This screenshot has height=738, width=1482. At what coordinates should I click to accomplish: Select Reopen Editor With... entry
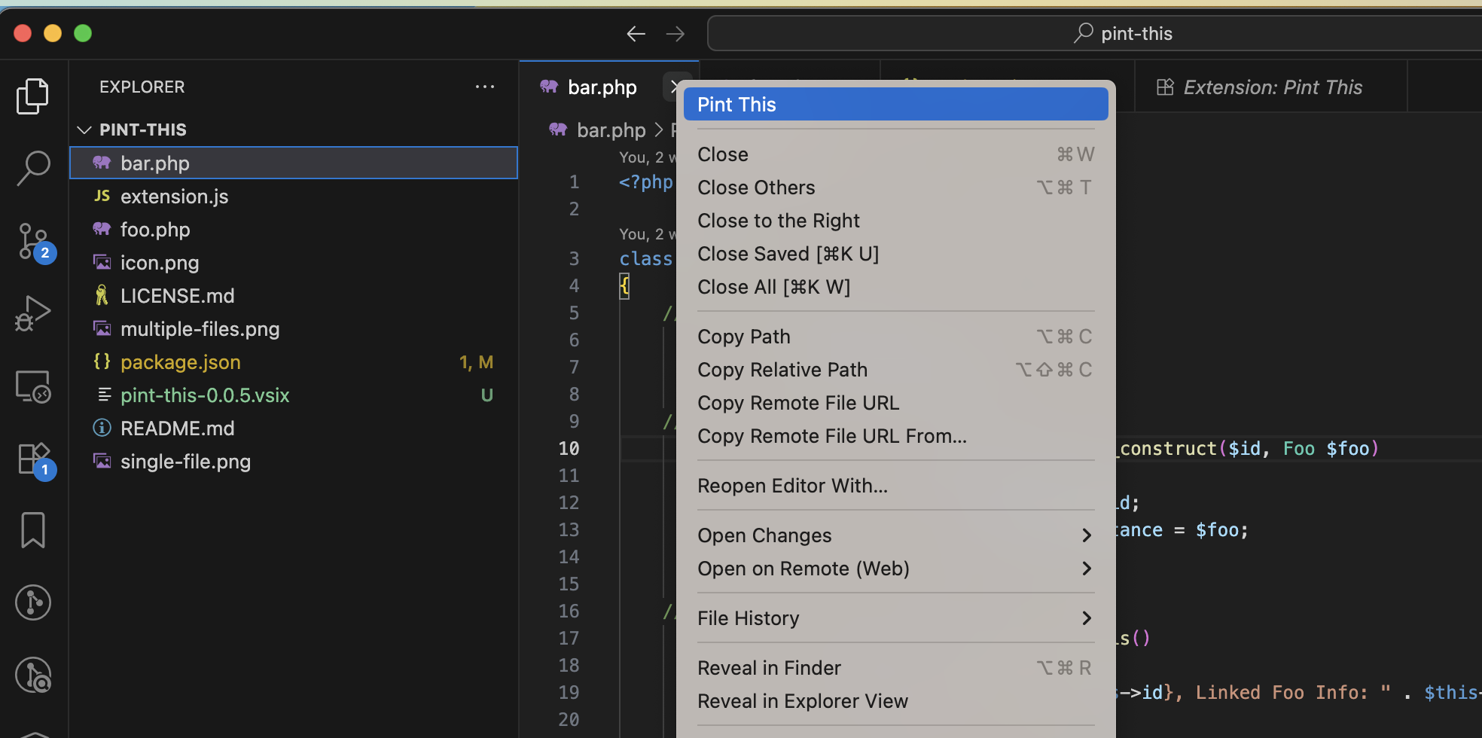coord(895,486)
